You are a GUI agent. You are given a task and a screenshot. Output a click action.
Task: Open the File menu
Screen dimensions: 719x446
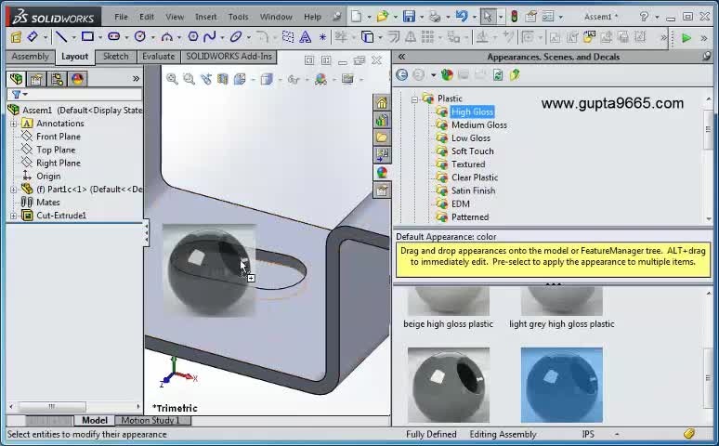(x=121, y=17)
